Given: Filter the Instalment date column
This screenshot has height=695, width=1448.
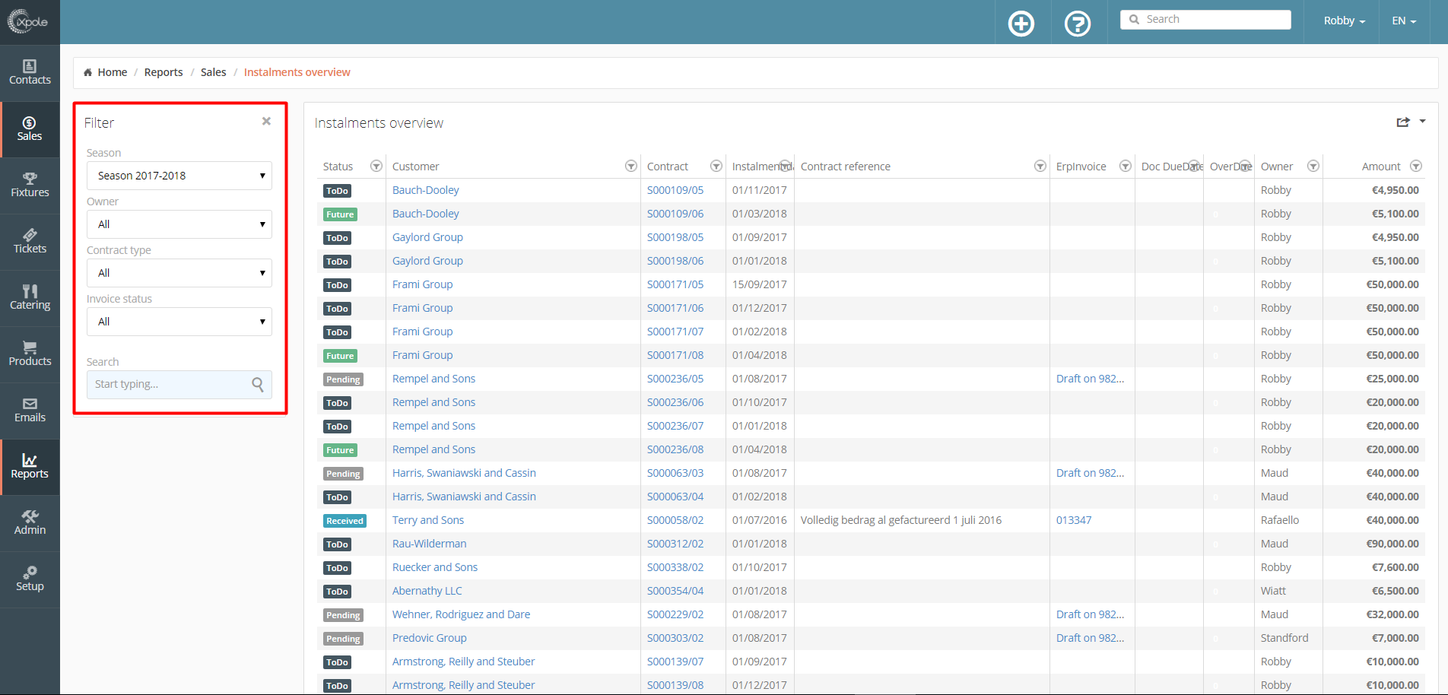Looking at the screenshot, I should click(785, 166).
